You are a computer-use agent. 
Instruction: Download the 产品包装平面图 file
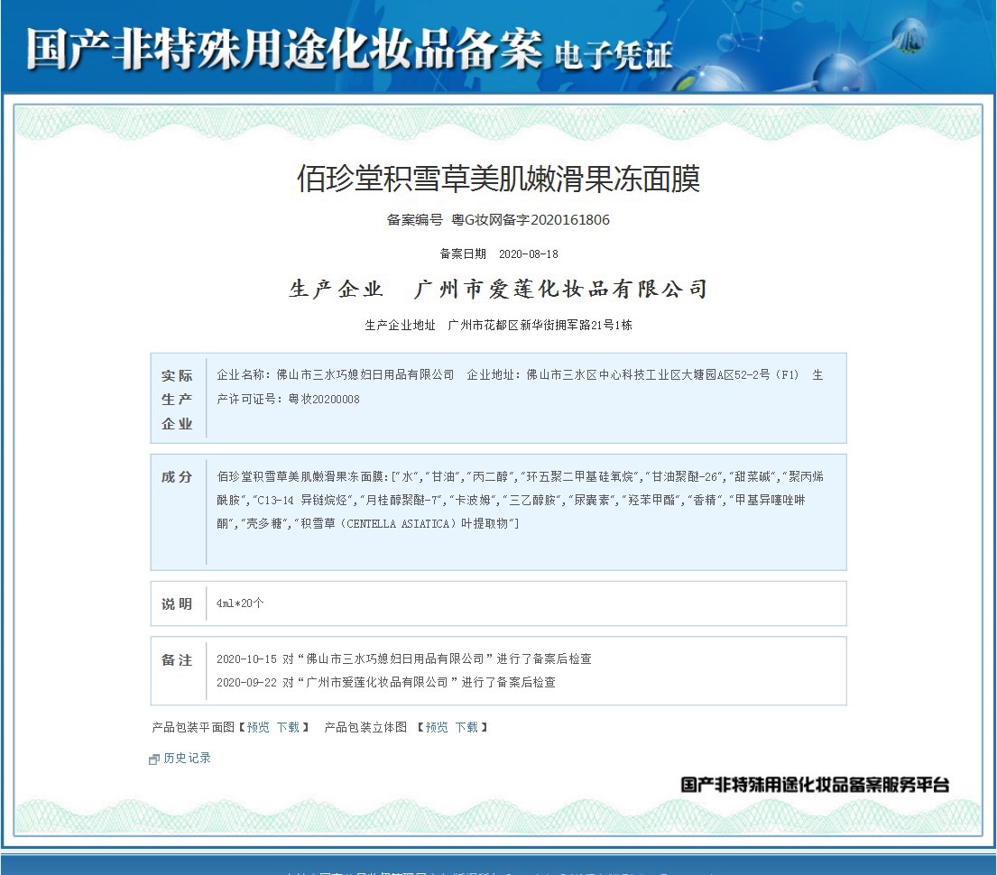click(288, 727)
